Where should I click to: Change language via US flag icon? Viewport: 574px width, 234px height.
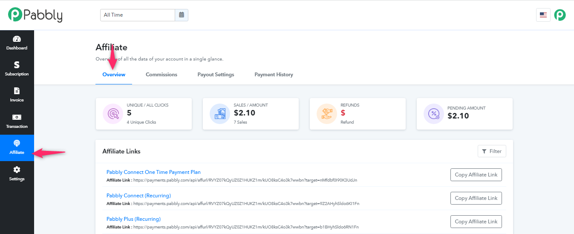pos(543,15)
